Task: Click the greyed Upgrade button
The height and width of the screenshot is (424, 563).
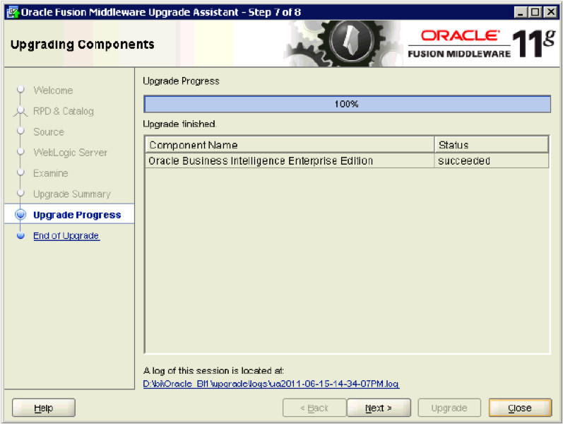Action: pyautogui.click(x=449, y=408)
